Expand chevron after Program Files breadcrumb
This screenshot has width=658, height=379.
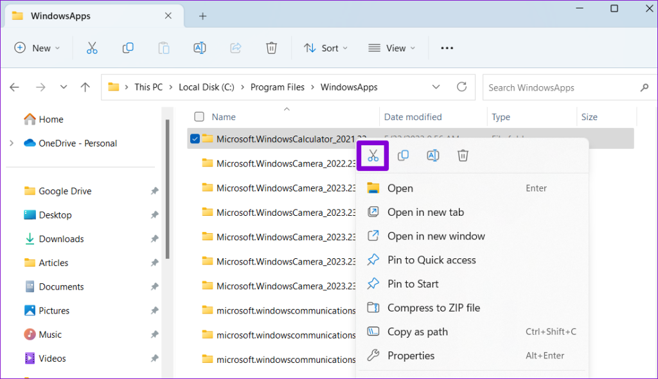click(x=313, y=87)
